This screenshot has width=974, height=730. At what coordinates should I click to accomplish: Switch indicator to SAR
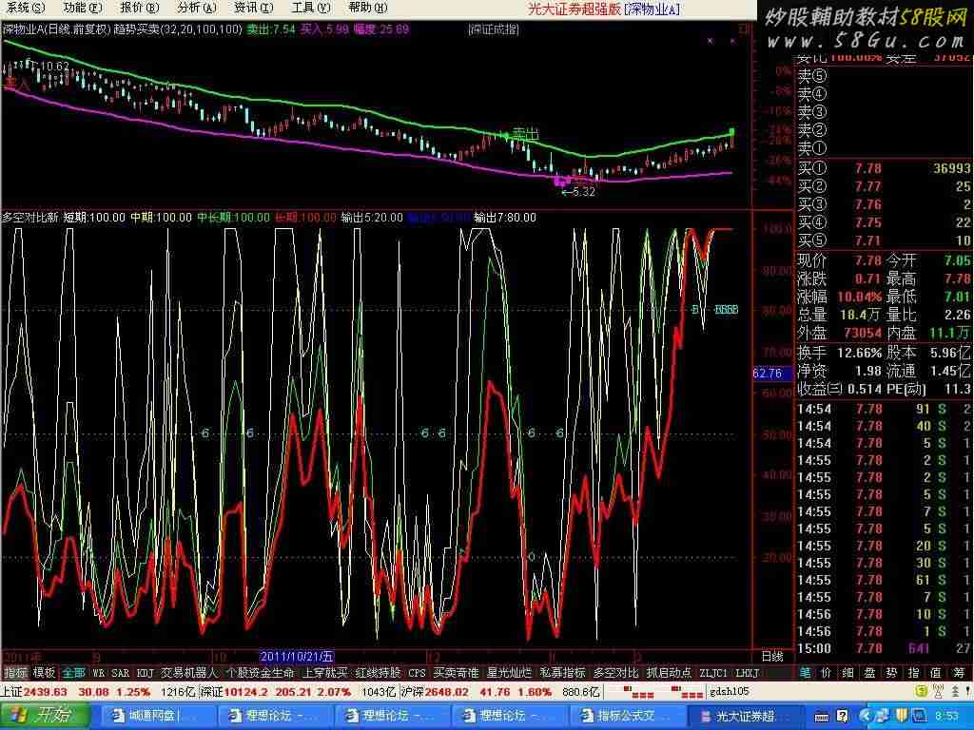coord(120,672)
